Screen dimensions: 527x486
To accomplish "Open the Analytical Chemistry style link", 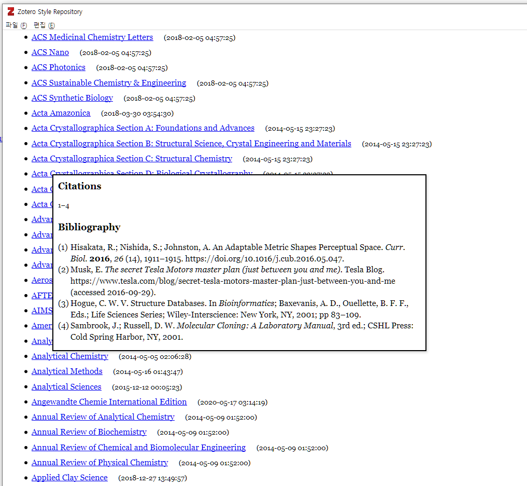I will pyautogui.click(x=70, y=356).
